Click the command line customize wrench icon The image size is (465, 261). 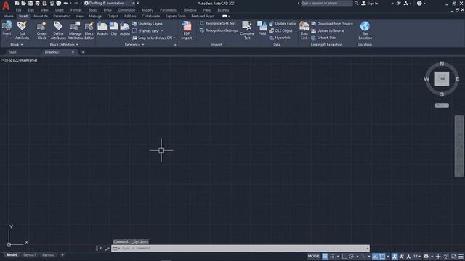pos(108,248)
